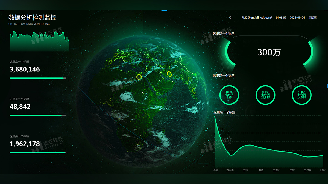Click the 万宁市 axis label
The width and height of the screenshot is (328, 184).
[230, 170]
